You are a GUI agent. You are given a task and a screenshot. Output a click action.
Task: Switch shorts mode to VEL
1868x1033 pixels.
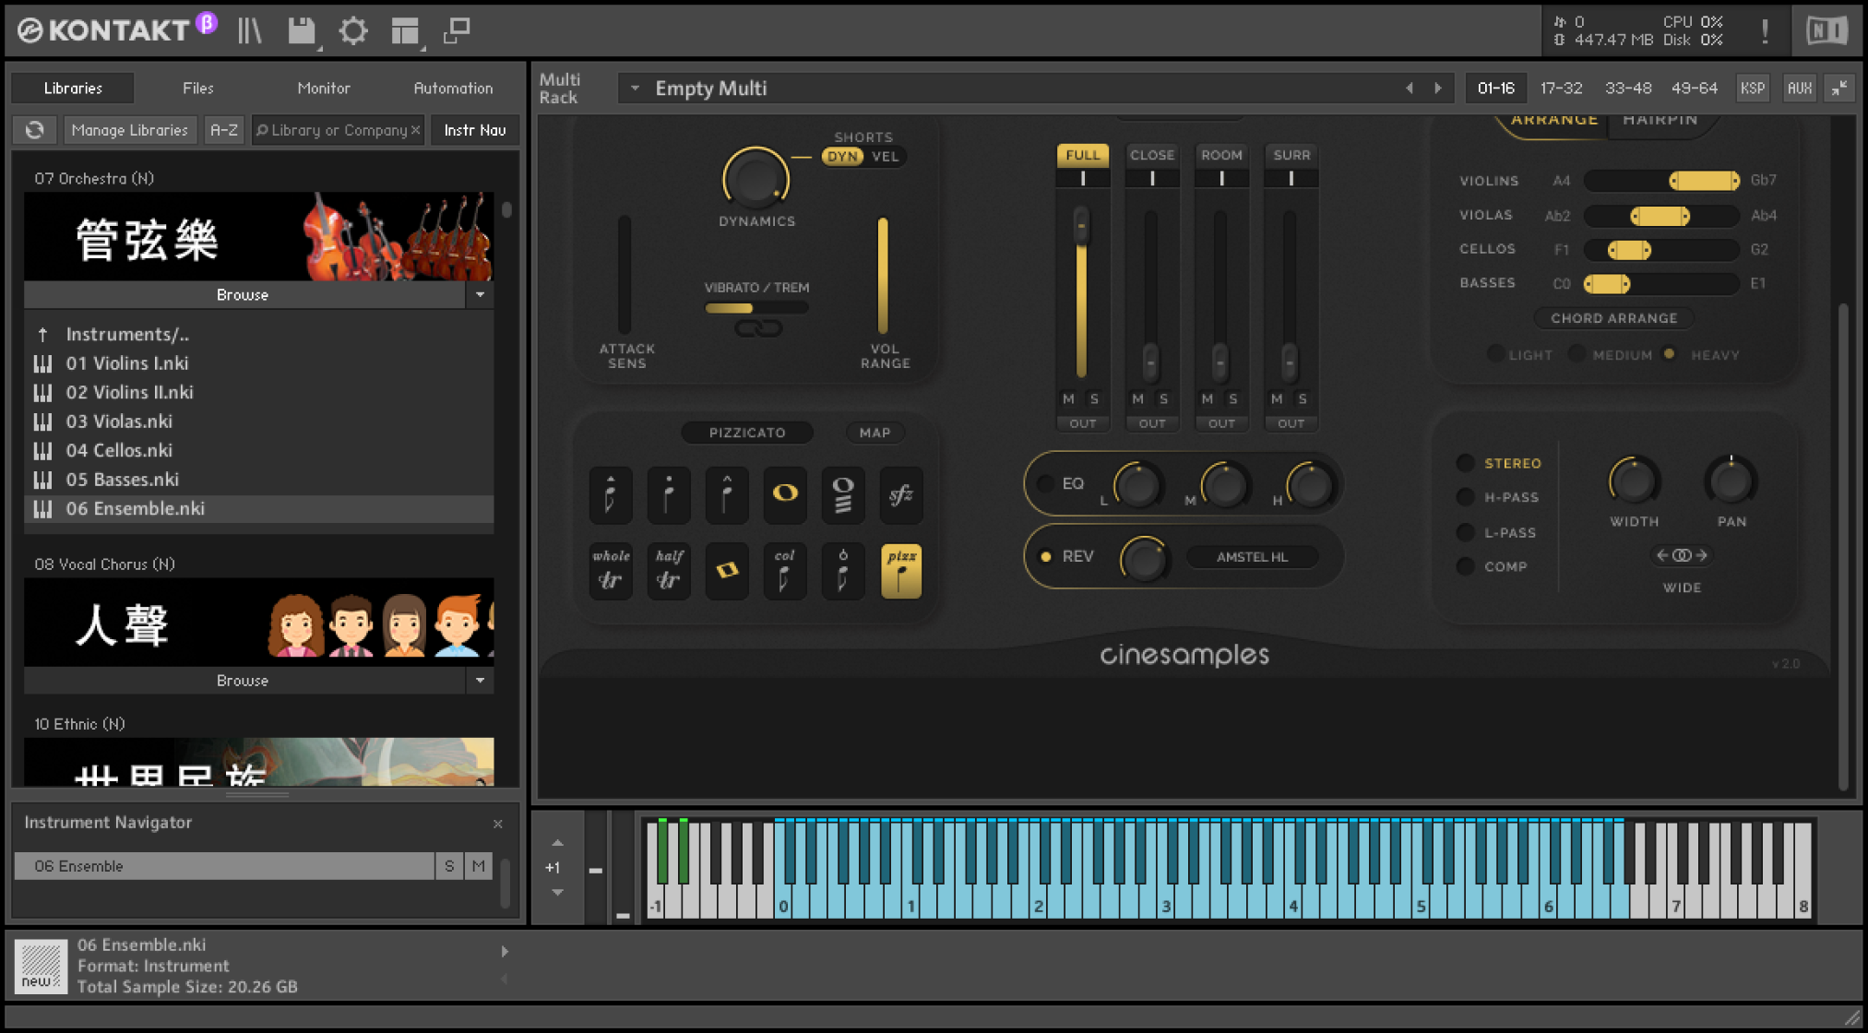tap(886, 156)
